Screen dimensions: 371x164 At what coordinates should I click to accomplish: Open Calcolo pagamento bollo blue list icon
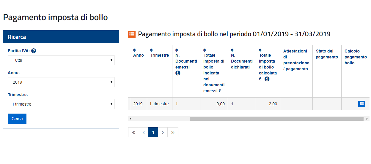tap(361, 104)
